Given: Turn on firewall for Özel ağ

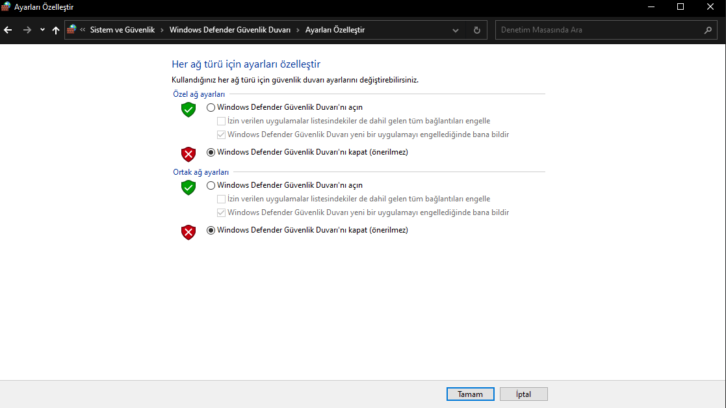Looking at the screenshot, I should click(x=211, y=107).
